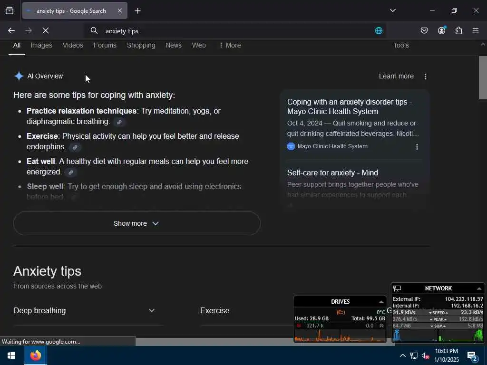Open source link after relaxation techniques tip
Image resolution: width=487 pixels, height=365 pixels.
[x=119, y=122]
